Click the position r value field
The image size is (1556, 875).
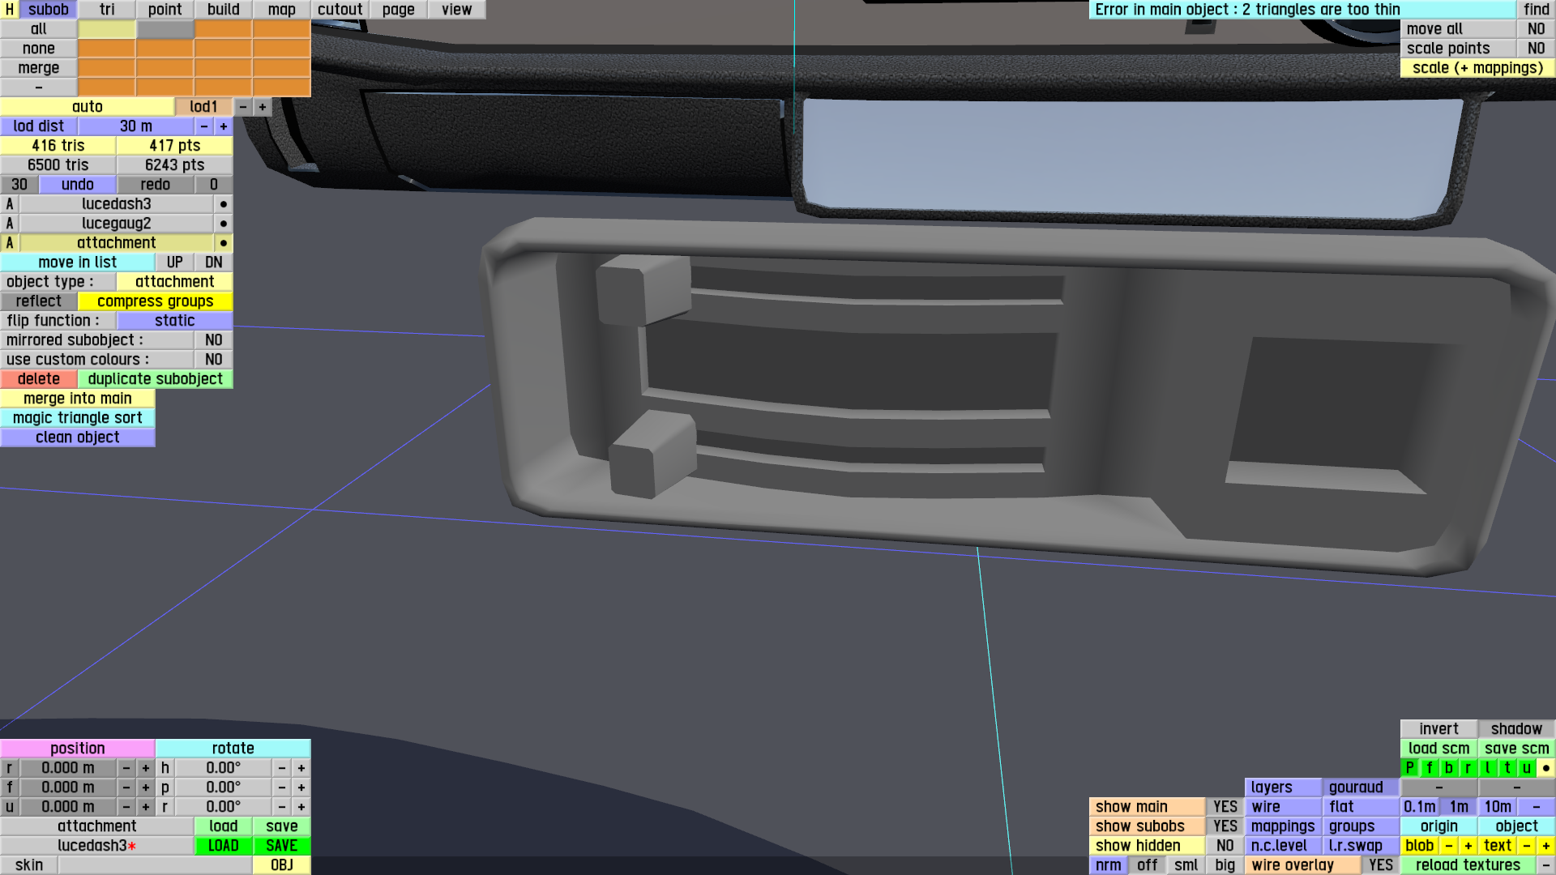point(68,768)
